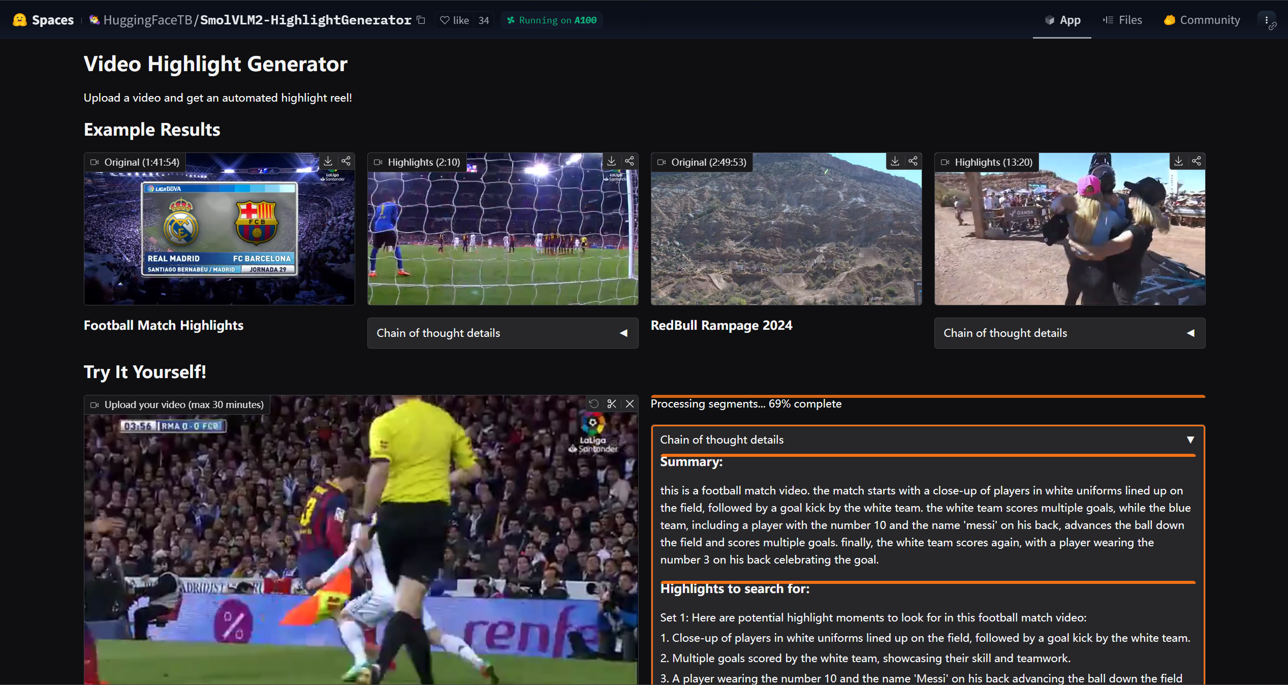Reset the uploaded video with undo icon
The image size is (1288, 685).
coord(593,404)
